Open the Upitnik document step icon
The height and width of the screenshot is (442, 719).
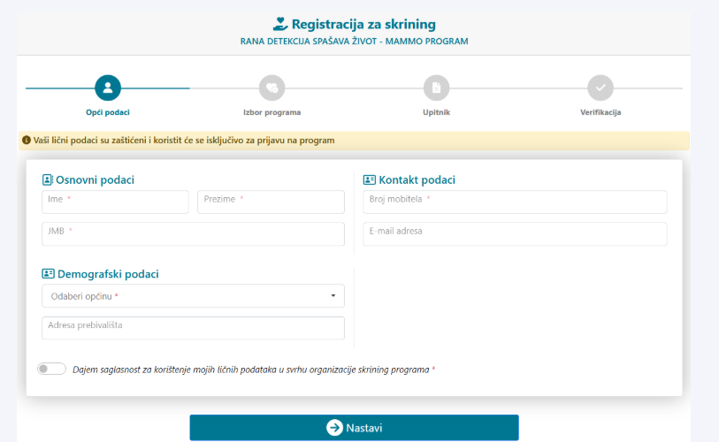coord(436,88)
